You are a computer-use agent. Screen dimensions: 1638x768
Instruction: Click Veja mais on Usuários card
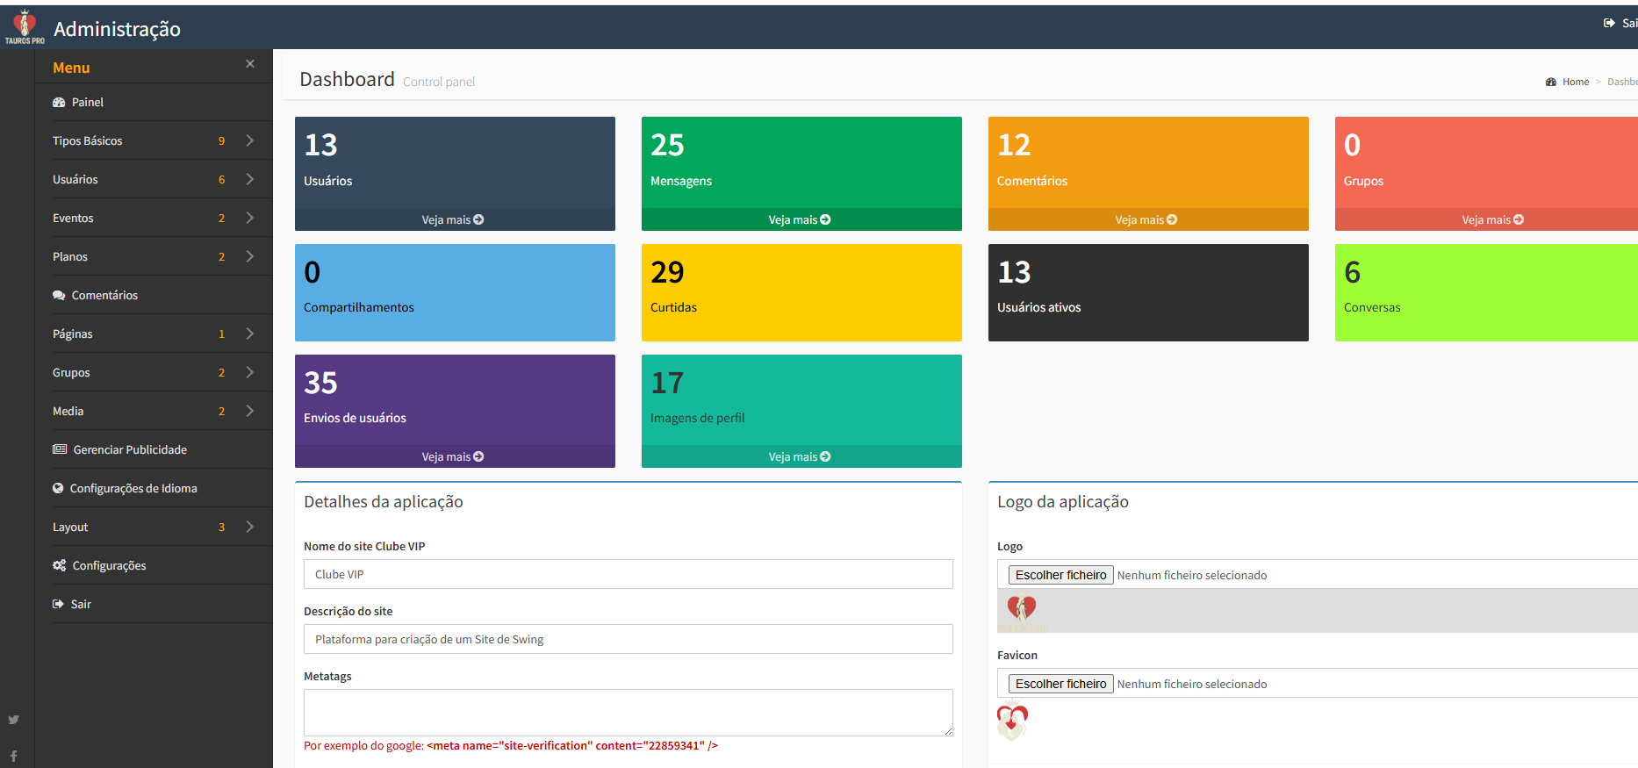453,220
